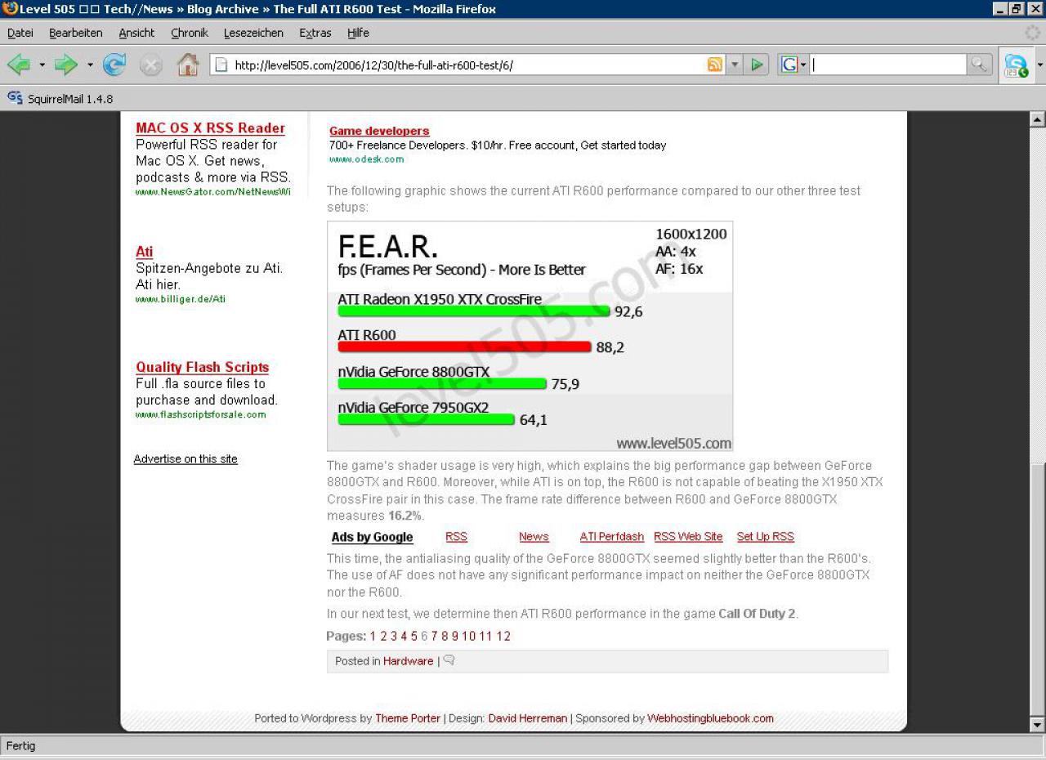Screen dimensions: 1046x760
Task: Jump to article page 12
Action: 503,636
